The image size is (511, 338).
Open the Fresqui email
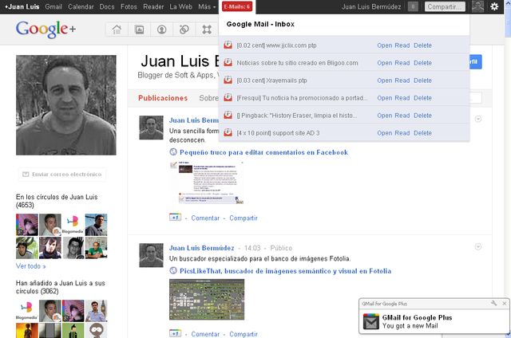385,98
